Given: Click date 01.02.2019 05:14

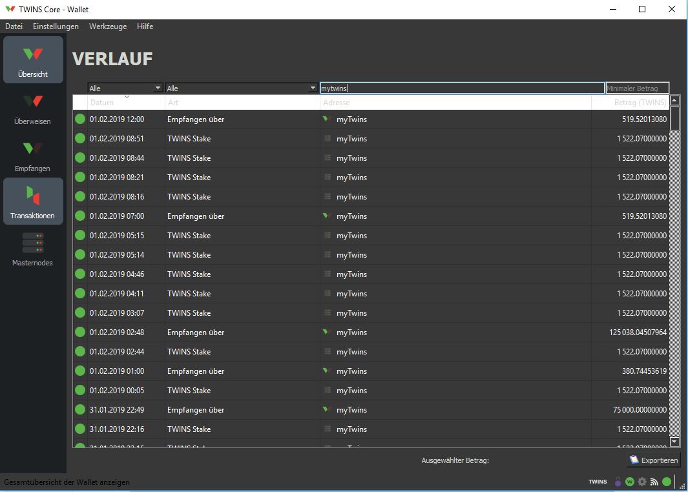Looking at the screenshot, I should (117, 254).
